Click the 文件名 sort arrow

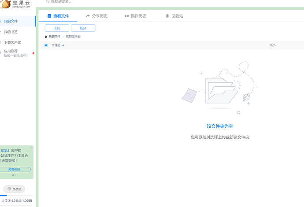pyautogui.click(x=63, y=45)
